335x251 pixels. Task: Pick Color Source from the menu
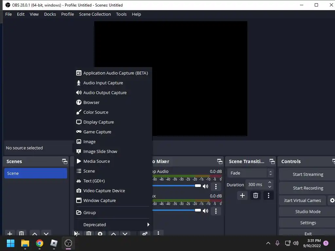pos(113,112)
